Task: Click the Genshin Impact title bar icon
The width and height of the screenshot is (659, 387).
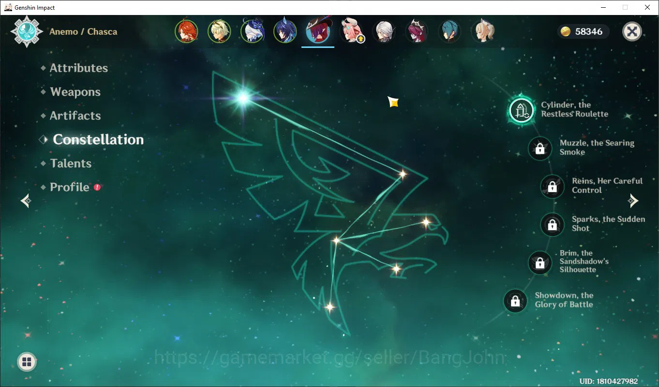Action: click(8, 7)
